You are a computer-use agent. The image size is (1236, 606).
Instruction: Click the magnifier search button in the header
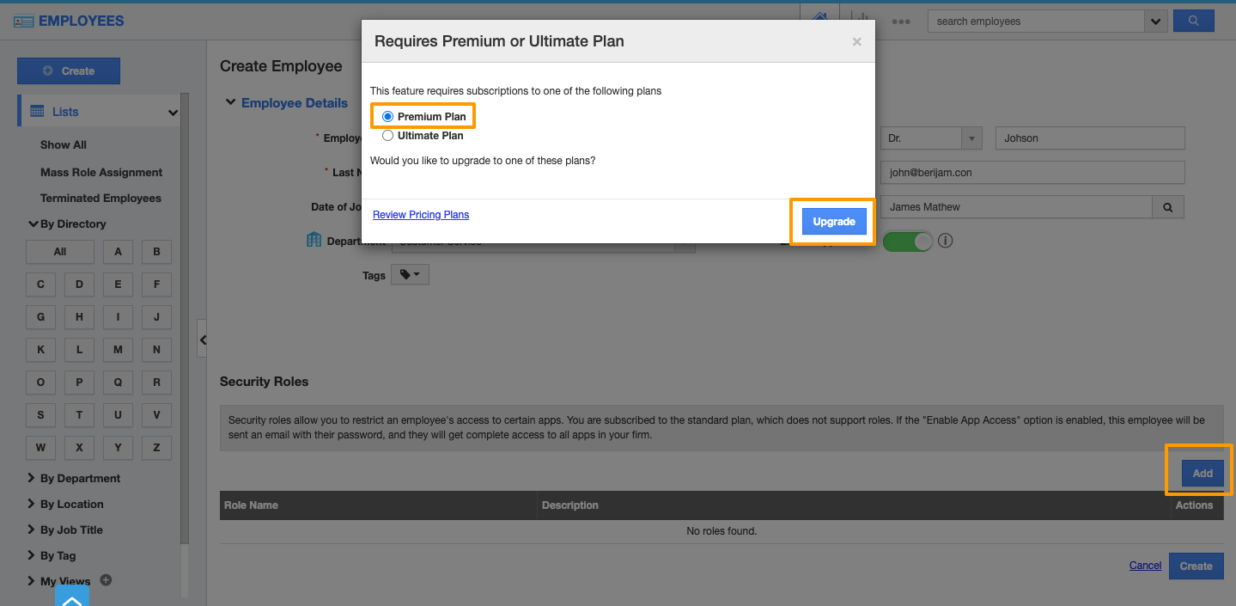(1193, 21)
